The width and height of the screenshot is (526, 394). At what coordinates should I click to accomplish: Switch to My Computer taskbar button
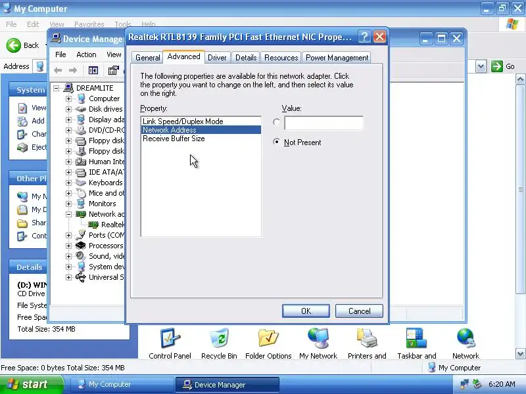tap(122, 384)
